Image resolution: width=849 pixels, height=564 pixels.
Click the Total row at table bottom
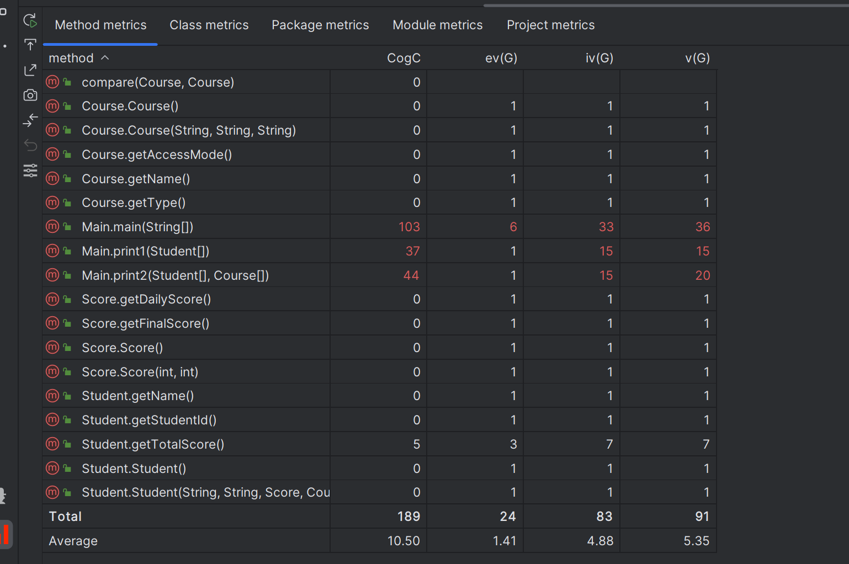[x=221, y=517]
